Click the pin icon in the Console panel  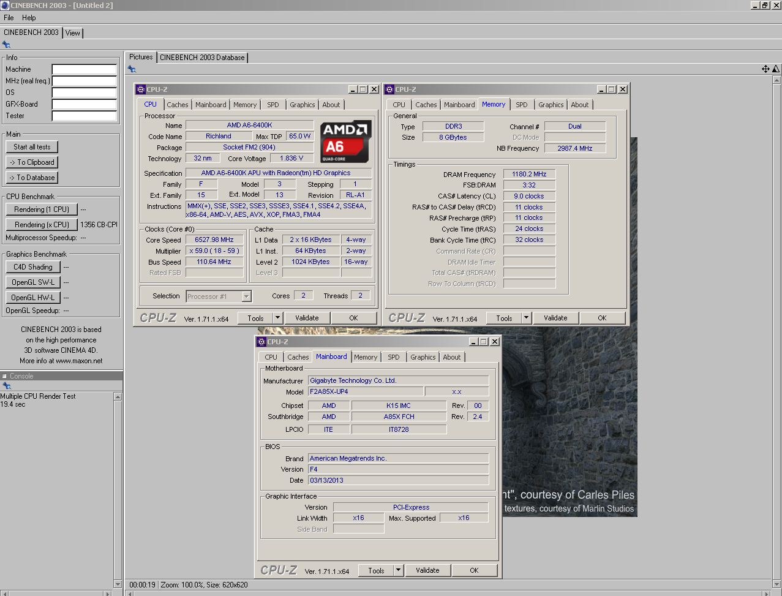click(6, 386)
